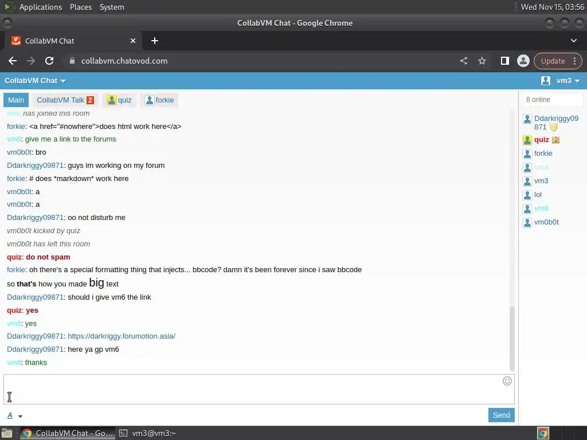The height and width of the screenshot is (440, 587).
Task: Select user lol in online list
Action: coord(538,195)
